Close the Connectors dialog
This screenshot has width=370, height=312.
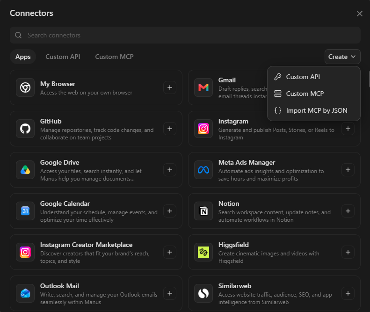(359, 14)
